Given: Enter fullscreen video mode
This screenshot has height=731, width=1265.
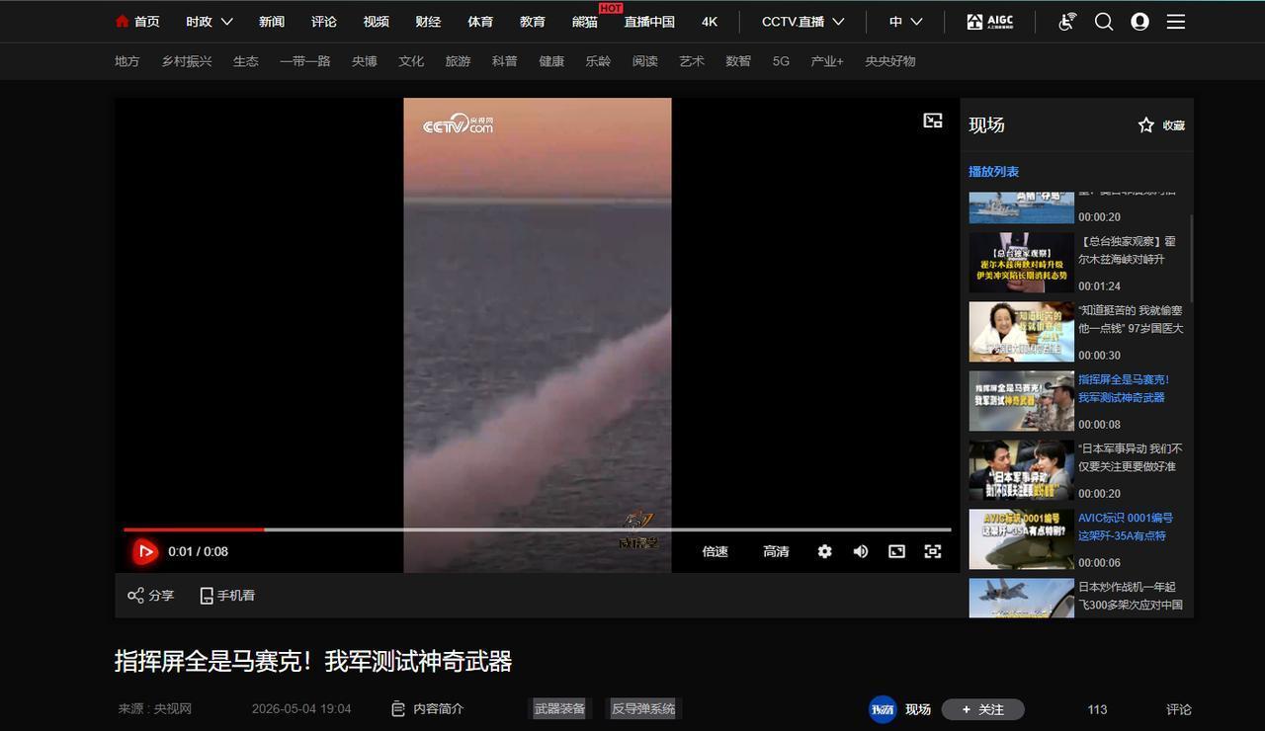Looking at the screenshot, I should [x=933, y=551].
